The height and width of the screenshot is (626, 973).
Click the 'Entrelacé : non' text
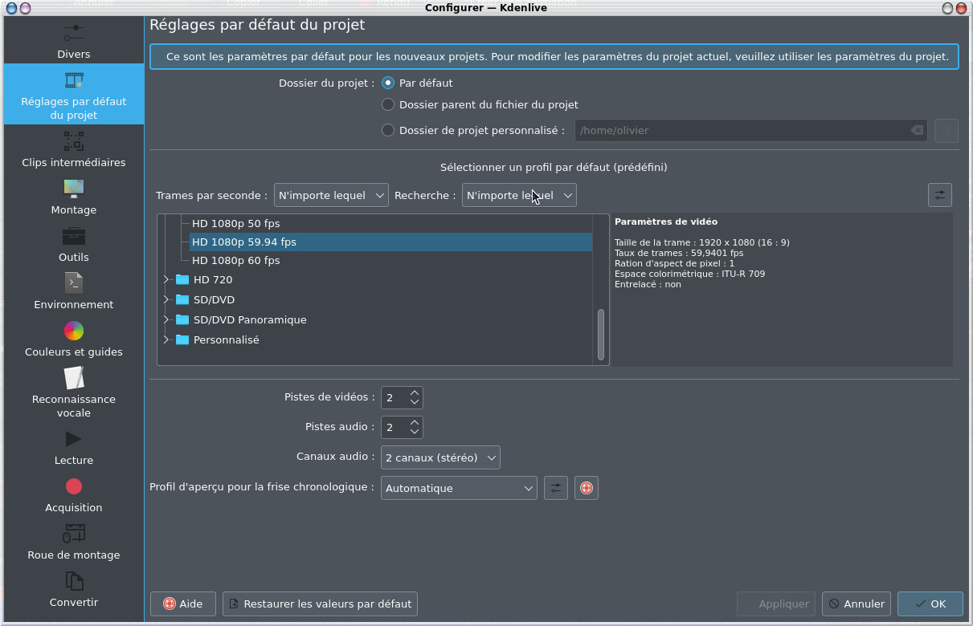point(648,284)
